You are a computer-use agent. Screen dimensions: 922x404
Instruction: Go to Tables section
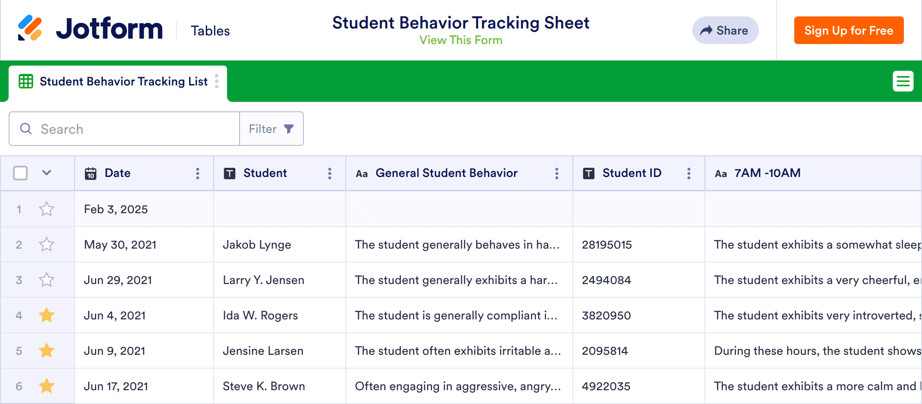point(210,31)
